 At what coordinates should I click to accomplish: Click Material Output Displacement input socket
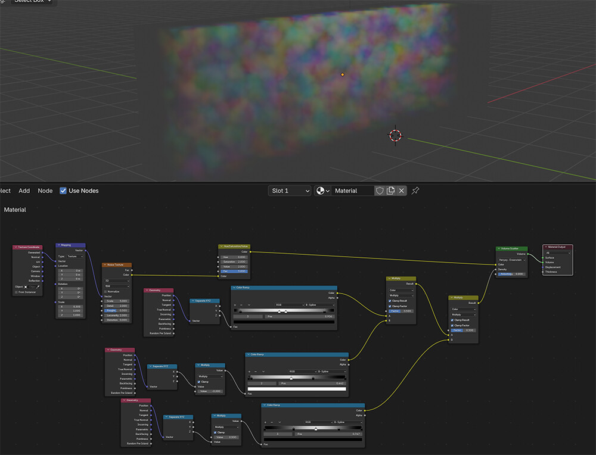coord(542,267)
